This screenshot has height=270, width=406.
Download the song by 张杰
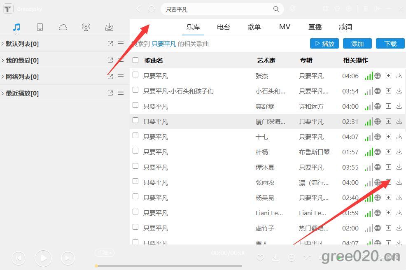[x=399, y=76]
